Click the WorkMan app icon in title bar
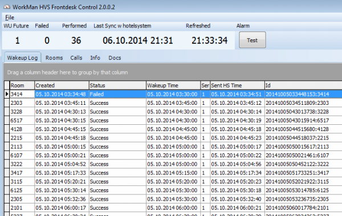 [7, 7]
